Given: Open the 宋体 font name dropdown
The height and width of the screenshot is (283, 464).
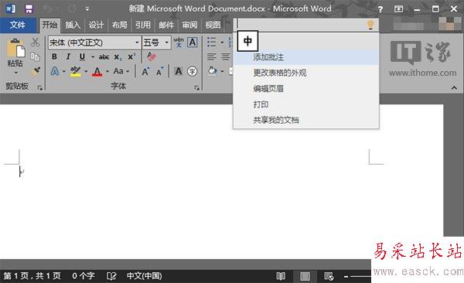Looking at the screenshot, I should point(137,43).
